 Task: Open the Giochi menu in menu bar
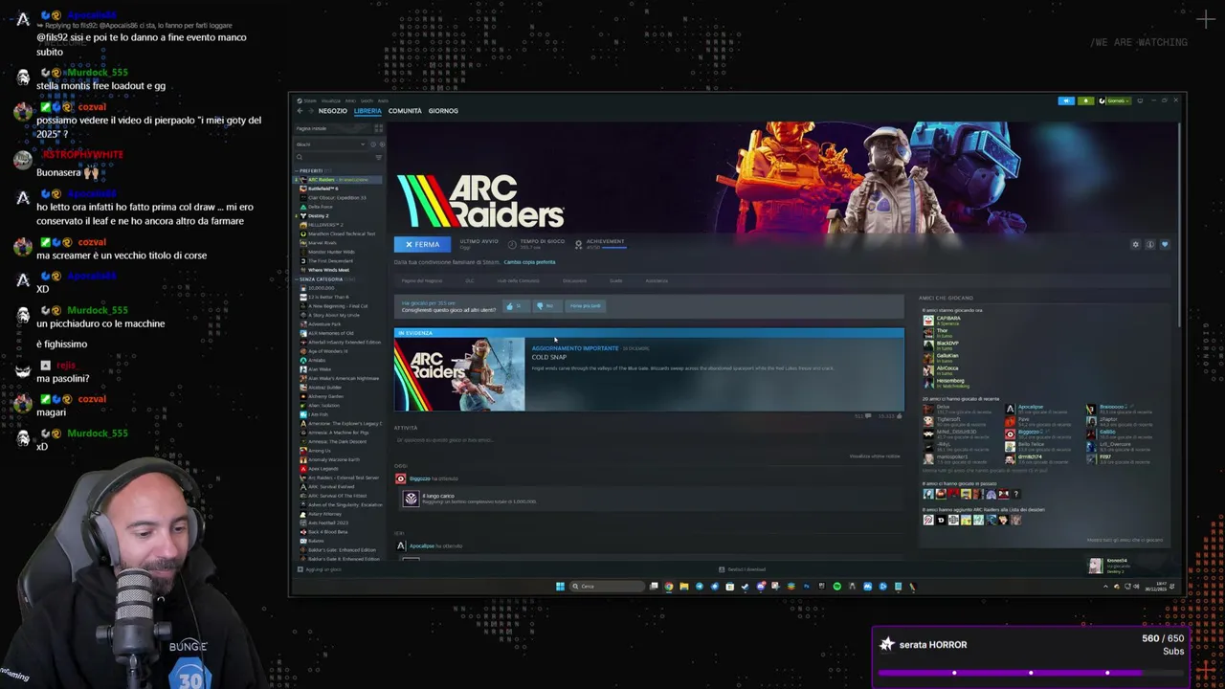(367, 100)
